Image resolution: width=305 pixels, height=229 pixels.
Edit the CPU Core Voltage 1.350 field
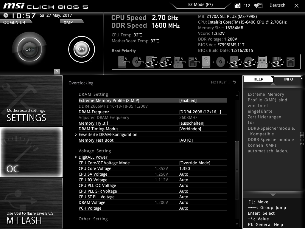(184, 168)
